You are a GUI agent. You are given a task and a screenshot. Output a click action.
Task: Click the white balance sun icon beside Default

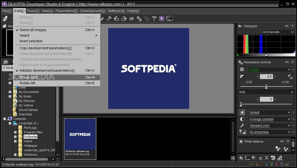pos(242,112)
